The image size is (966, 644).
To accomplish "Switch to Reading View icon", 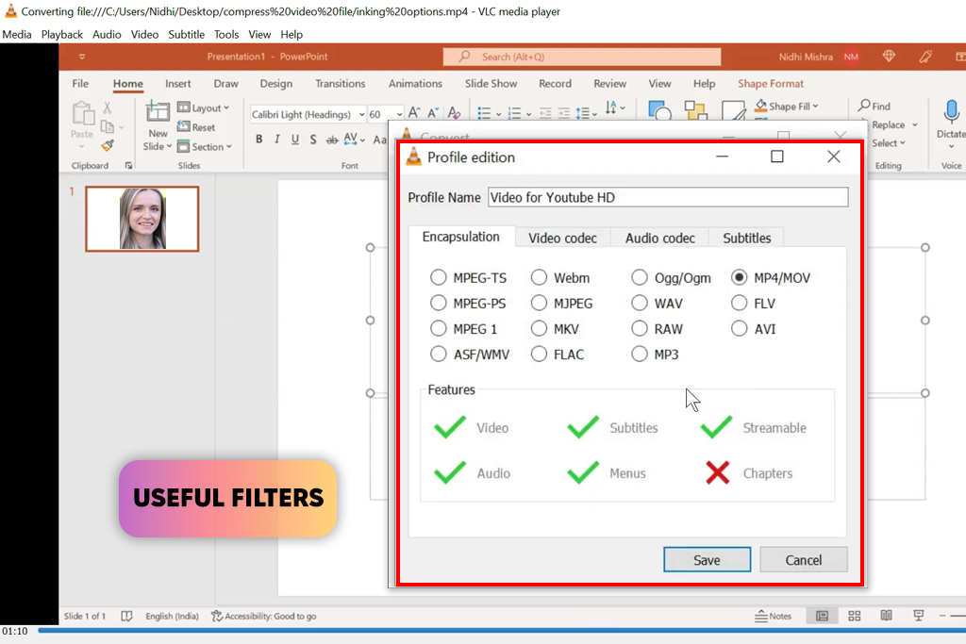I will [886, 616].
